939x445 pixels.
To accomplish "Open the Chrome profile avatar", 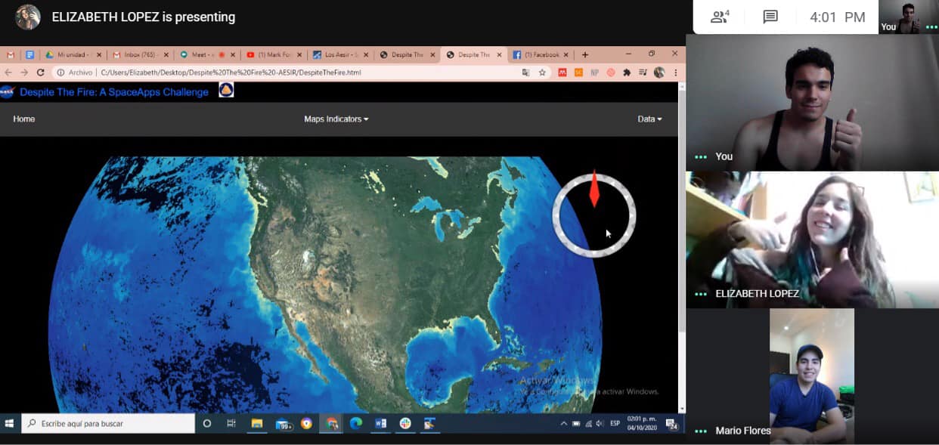I will click(x=659, y=73).
